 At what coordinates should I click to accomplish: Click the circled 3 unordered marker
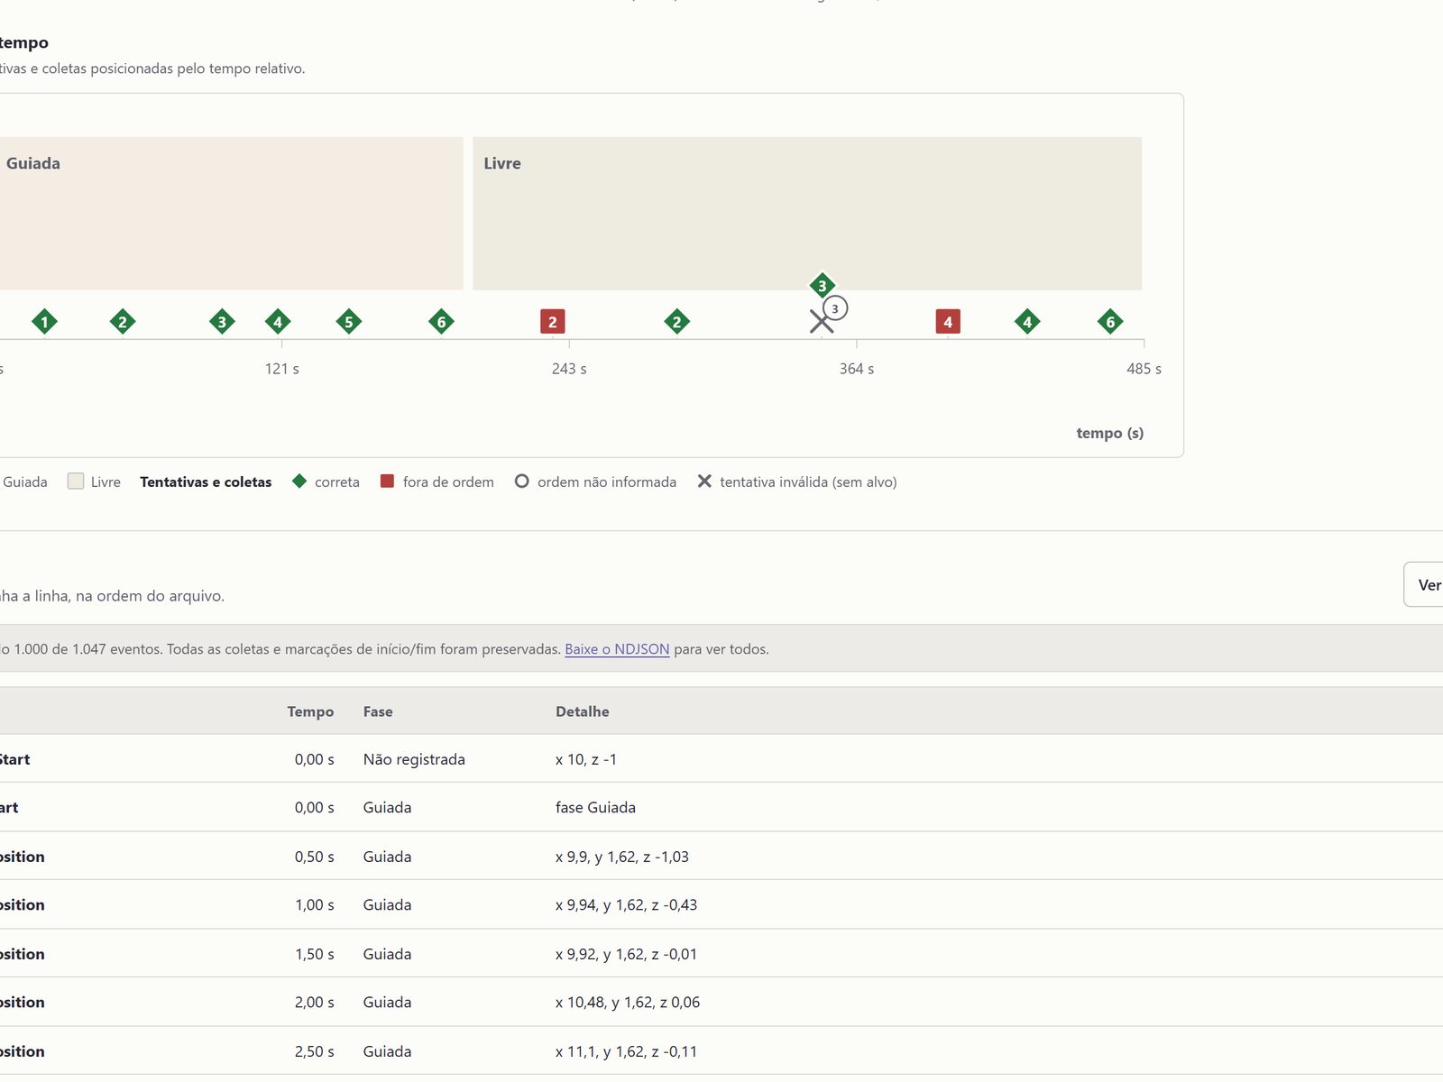click(x=835, y=308)
